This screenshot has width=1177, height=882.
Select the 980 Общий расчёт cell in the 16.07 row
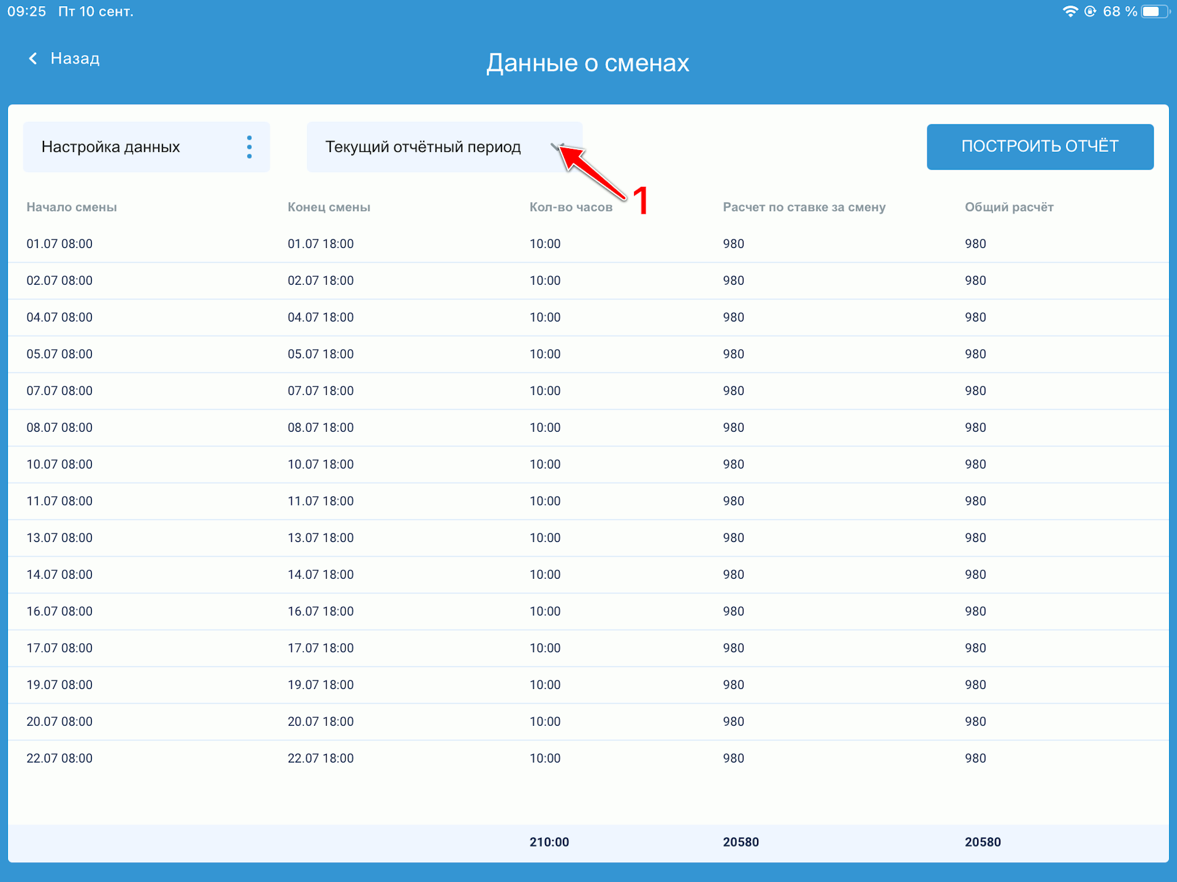click(975, 611)
